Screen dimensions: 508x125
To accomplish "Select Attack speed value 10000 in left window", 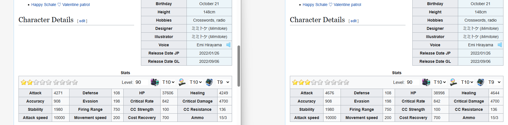I will (x=60, y=118).
